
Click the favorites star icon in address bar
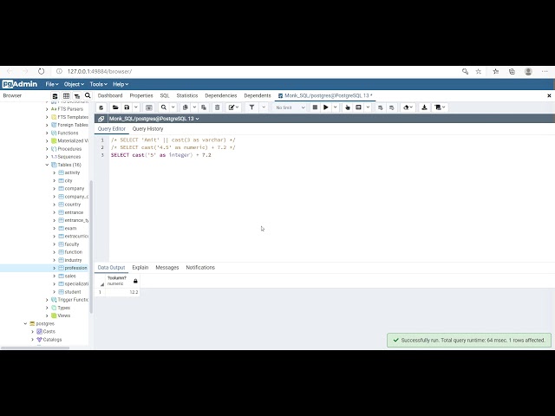pos(478,71)
